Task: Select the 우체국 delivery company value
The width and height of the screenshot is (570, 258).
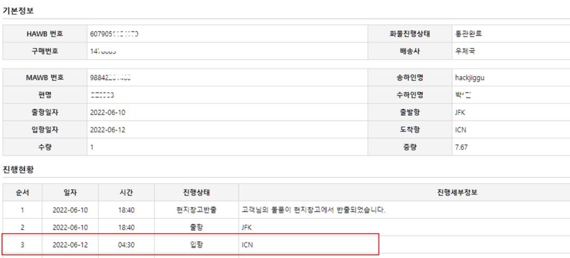Action: pos(465,51)
